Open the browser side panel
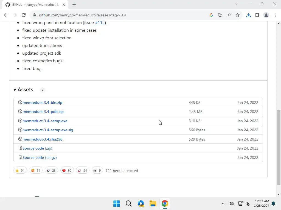 (x=257, y=15)
